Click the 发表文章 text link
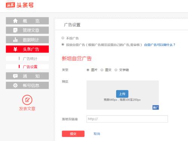The width and height of the screenshot is (188, 141). coord(27,109)
